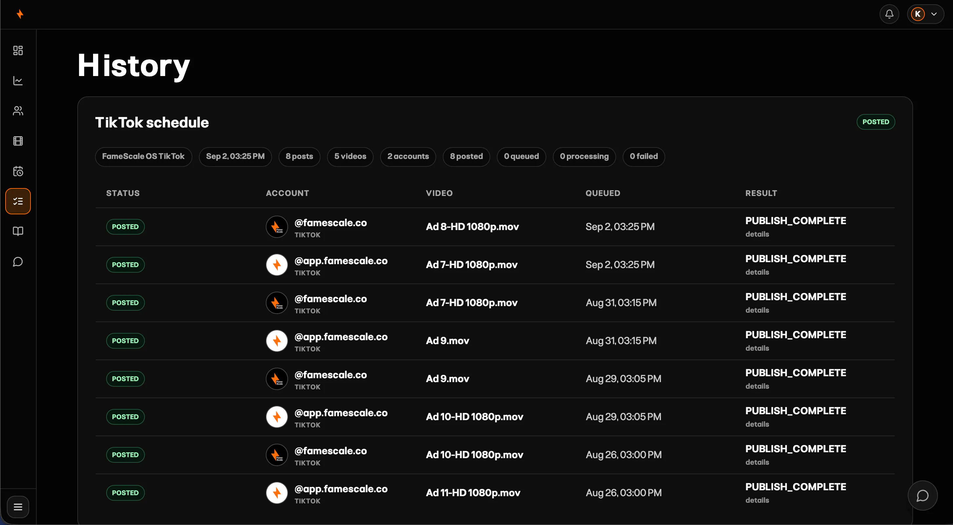This screenshot has width=953, height=525.
Task: Open details for Ad 8-HD 1080p.mov
Action: (757, 234)
